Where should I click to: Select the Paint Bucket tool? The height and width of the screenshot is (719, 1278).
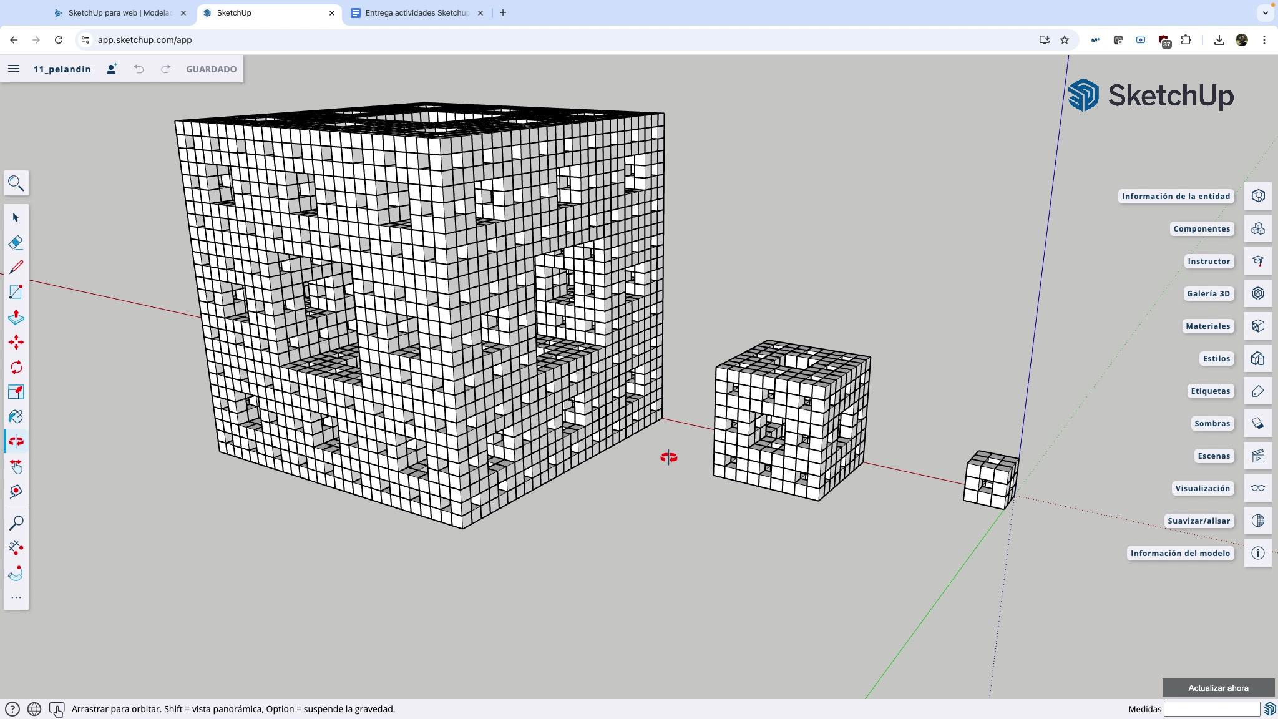(16, 417)
